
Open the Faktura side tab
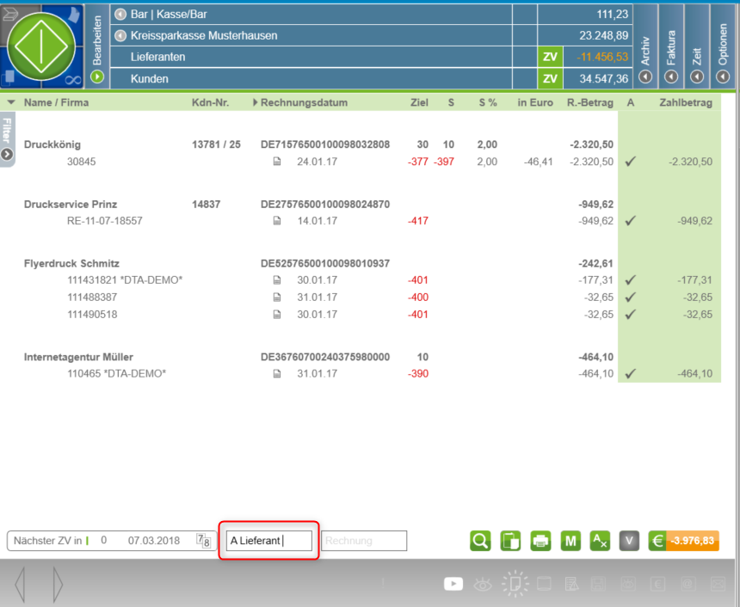[671, 76]
